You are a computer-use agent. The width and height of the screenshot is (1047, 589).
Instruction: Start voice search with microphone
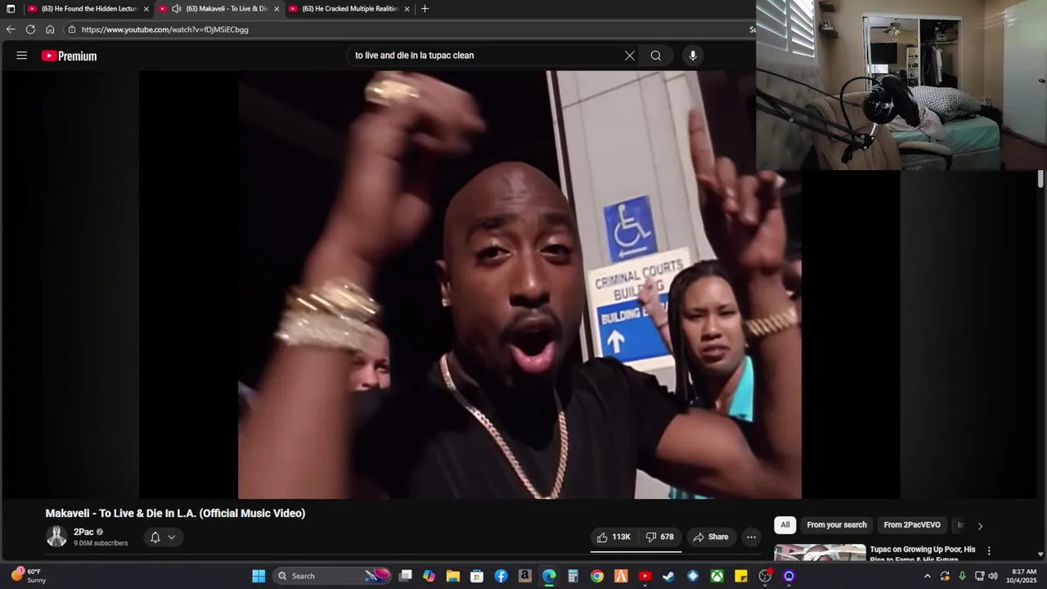pos(693,56)
